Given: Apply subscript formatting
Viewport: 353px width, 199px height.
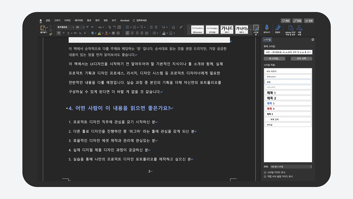Looking at the screenshot, I should [80, 33].
